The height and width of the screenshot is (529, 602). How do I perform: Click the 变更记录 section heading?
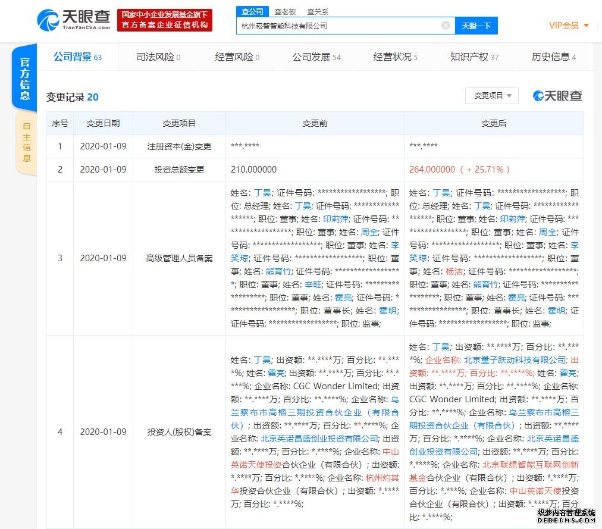point(72,97)
